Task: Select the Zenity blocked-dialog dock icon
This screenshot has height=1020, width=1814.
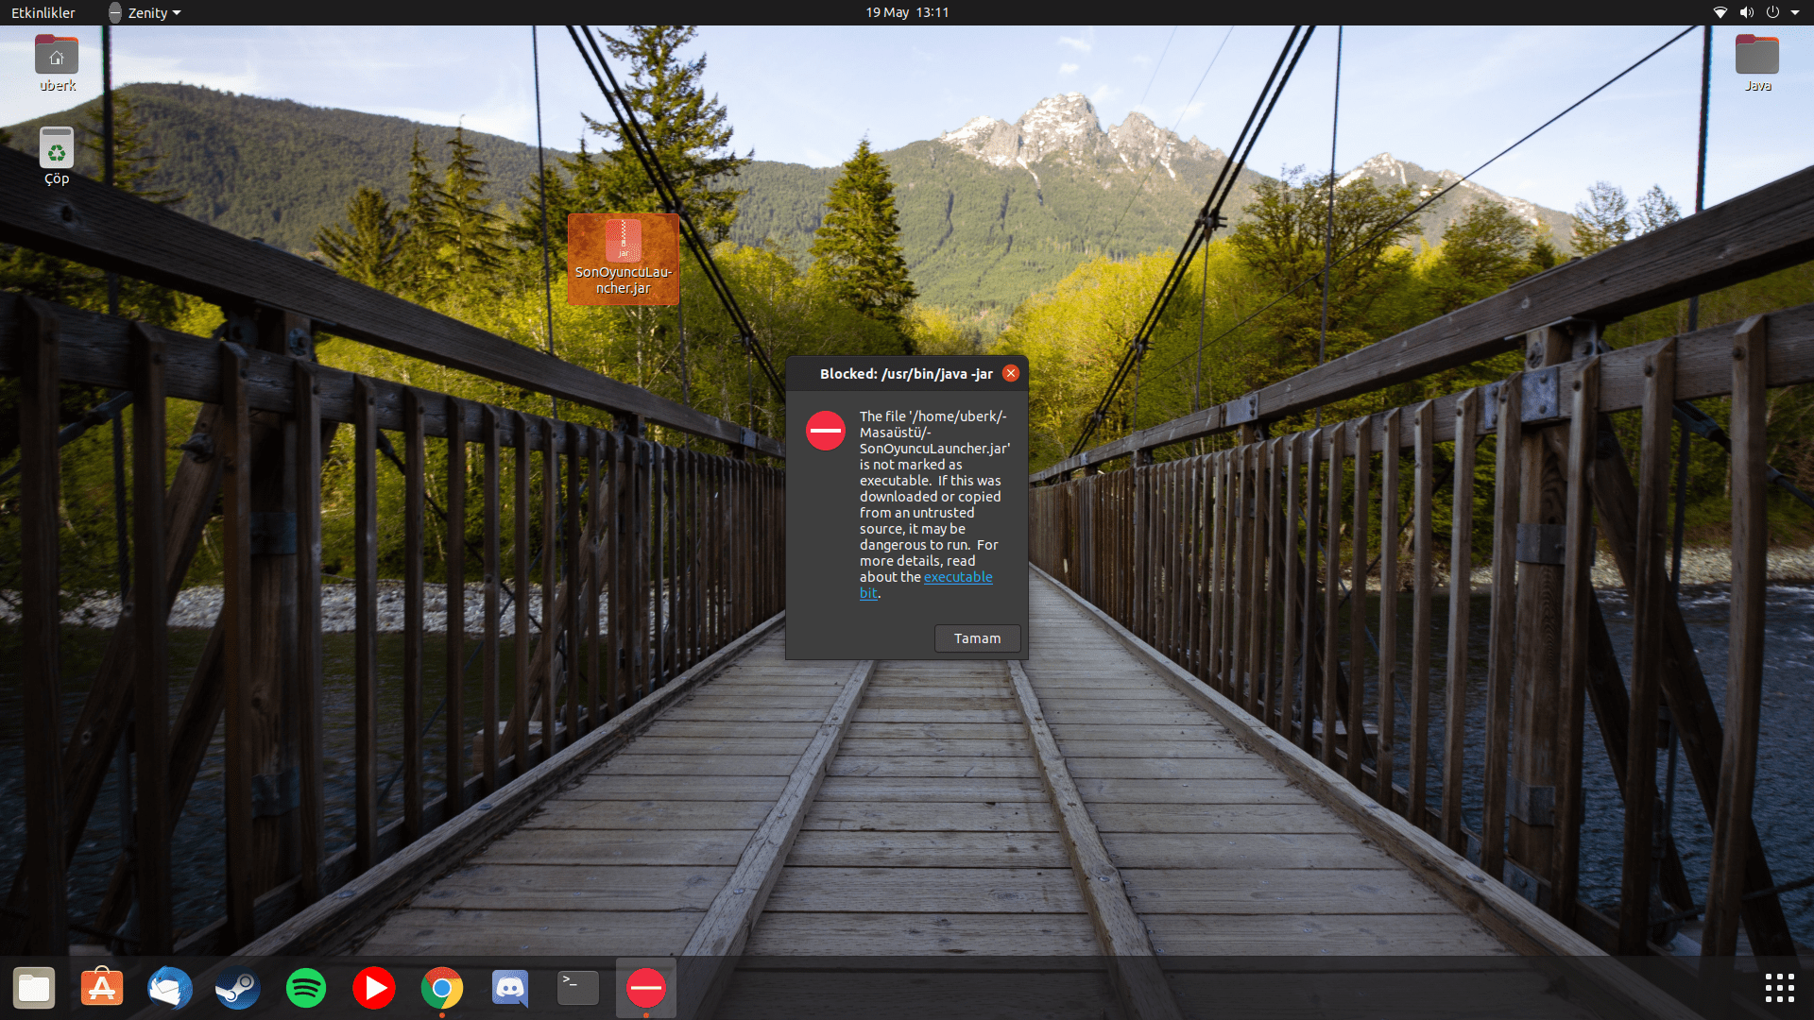Action: pos(646,988)
